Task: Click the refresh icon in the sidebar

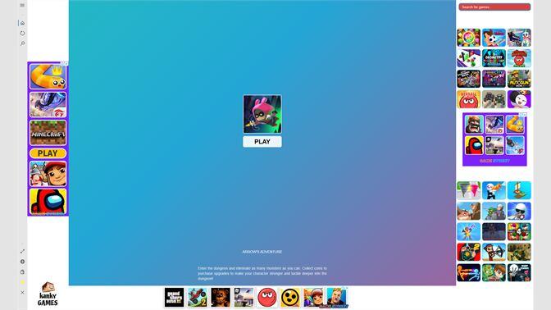Action: 22,33
